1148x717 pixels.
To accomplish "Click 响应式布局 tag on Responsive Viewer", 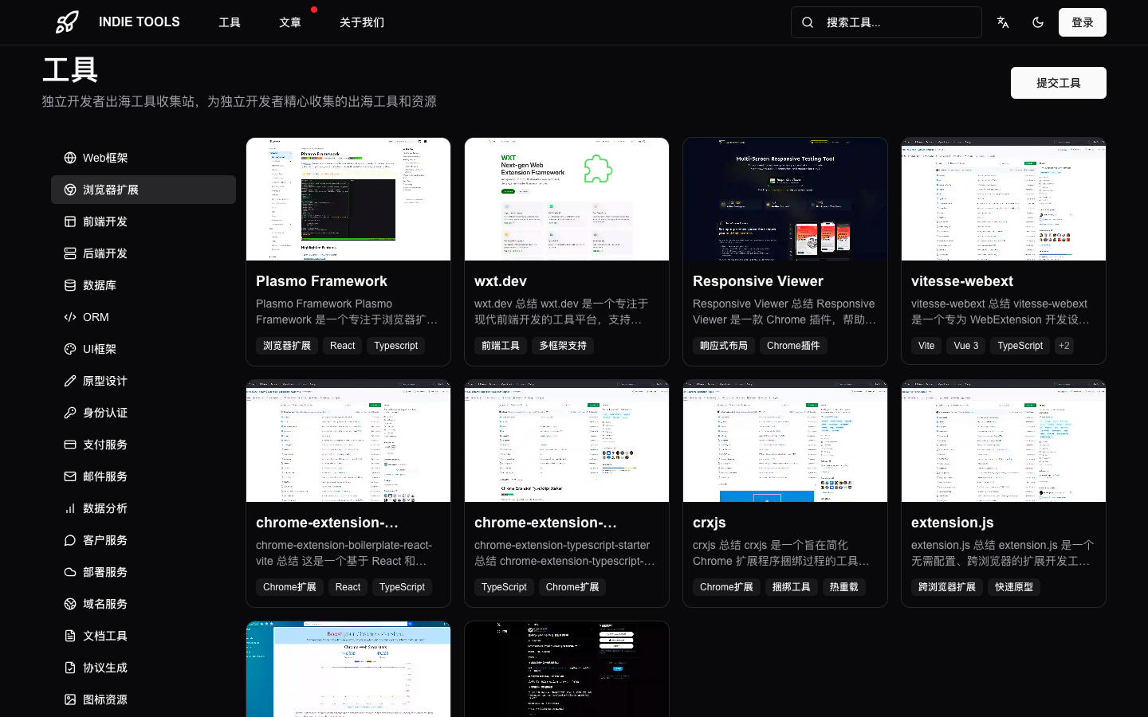I will pyautogui.click(x=724, y=346).
